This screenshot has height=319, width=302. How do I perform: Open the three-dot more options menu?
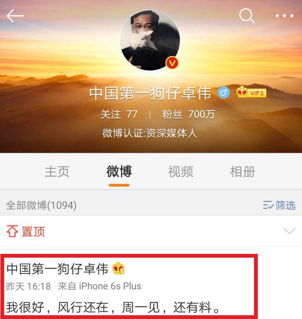(284, 16)
